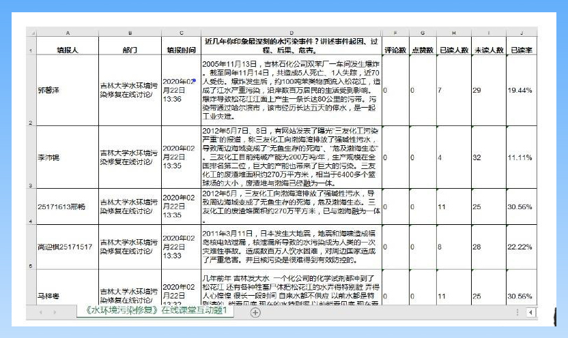Select column D header

coord(291,33)
